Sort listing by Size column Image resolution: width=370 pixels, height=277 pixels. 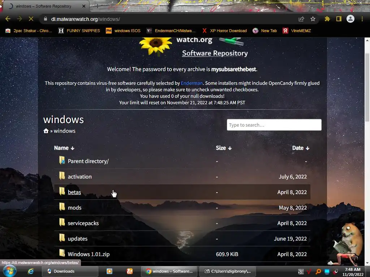pyautogui.click(x=224, y=148)
